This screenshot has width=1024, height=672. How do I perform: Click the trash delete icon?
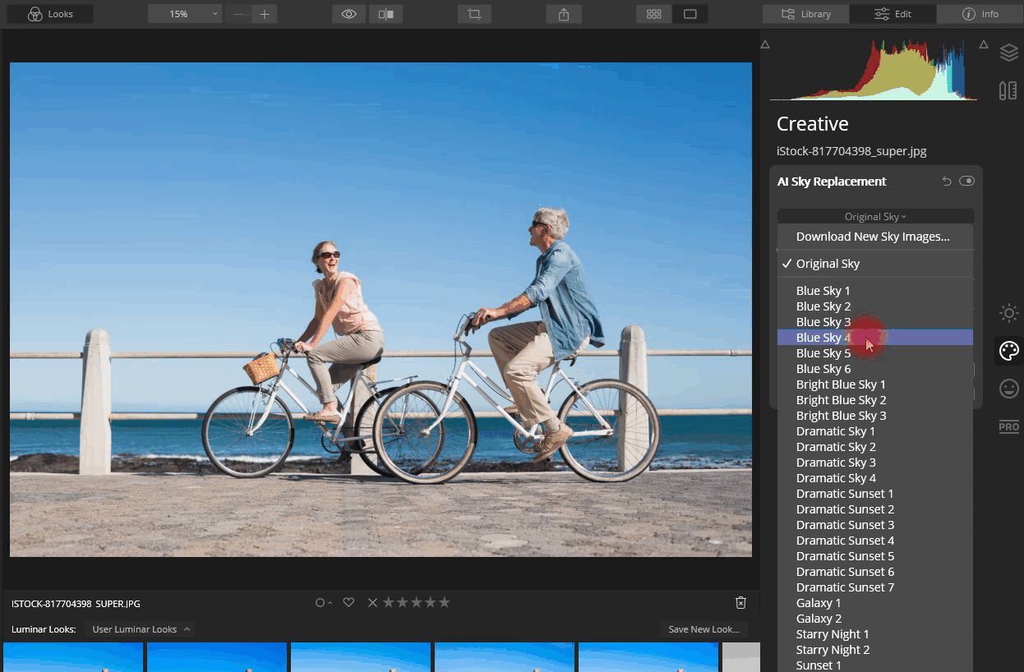pos(740,603)
